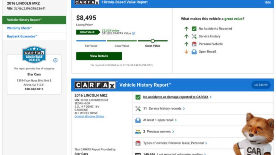Click Types of owners: Personal lease, Personal text
The width and height of the screenshot is (276, 155).
pos(173,143)
